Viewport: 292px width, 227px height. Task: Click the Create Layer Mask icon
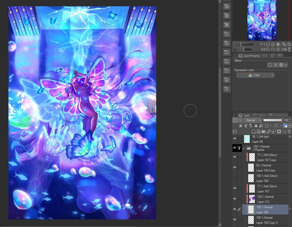(x=279, y=131)
